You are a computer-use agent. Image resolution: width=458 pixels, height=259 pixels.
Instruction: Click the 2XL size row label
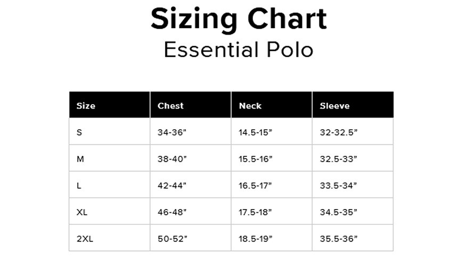(85, 239)
